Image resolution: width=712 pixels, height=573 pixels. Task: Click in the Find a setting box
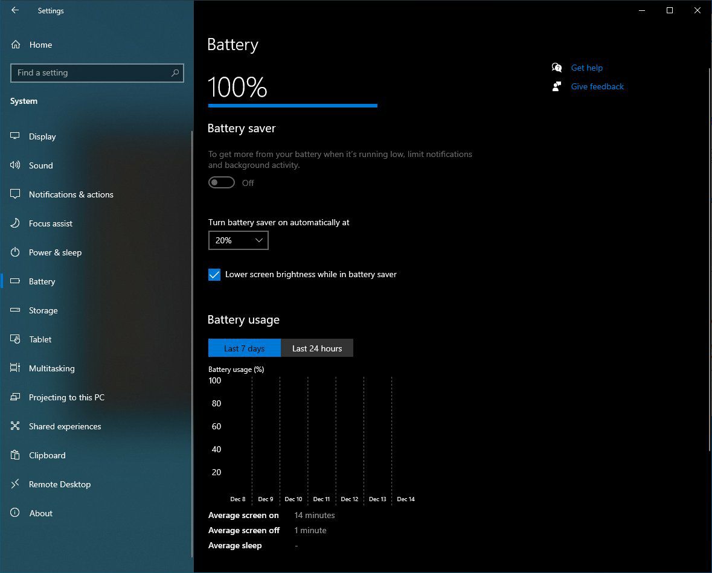pyautogui.click(x=97, y=72)
